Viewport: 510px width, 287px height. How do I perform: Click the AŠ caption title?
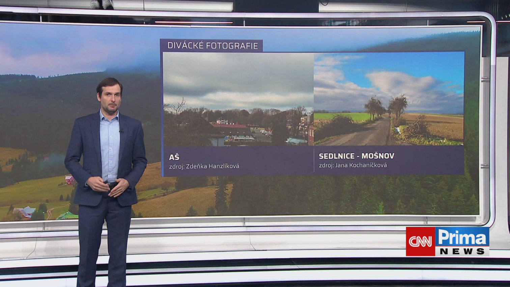click(x=174, y=157)
